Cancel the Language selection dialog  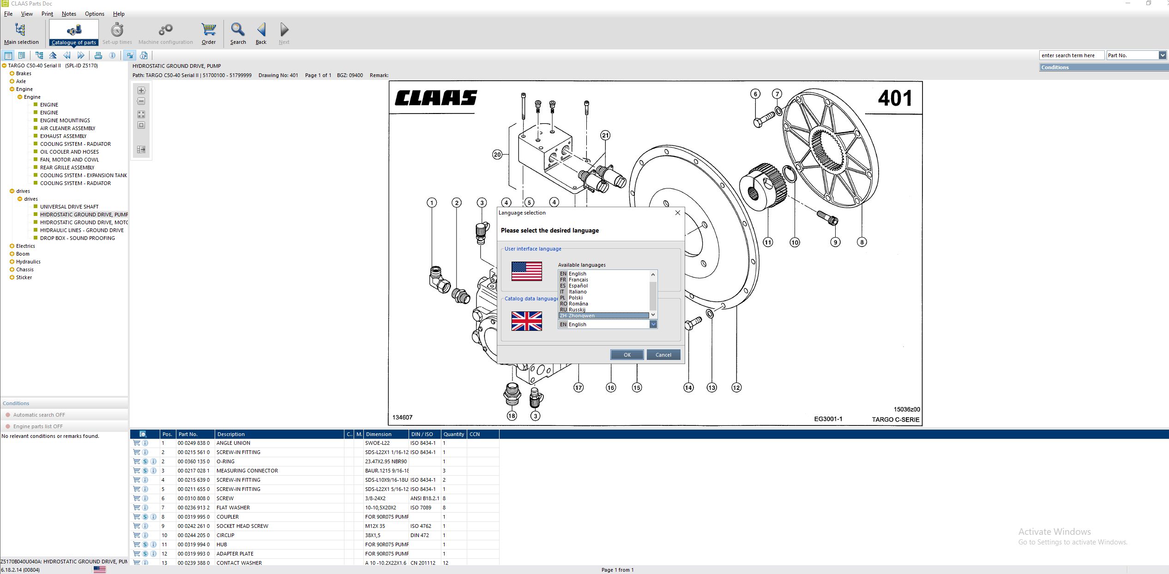pos(663,355)
